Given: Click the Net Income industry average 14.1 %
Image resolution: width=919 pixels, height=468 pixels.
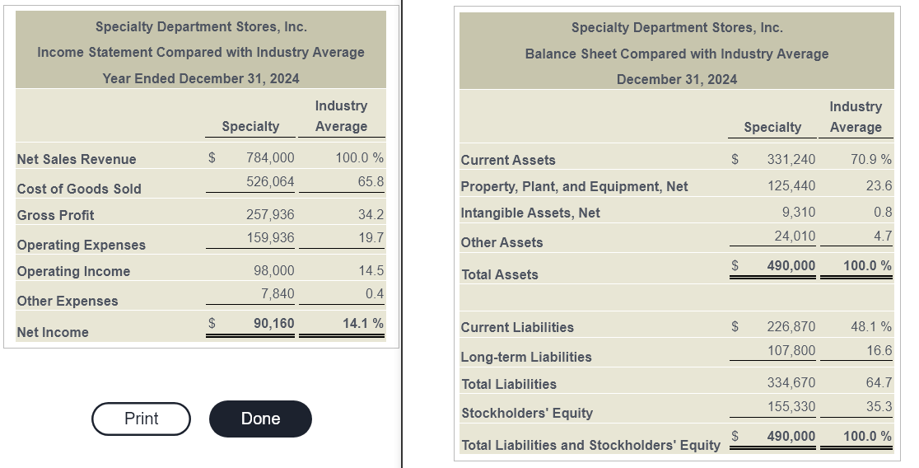Looking at the screenshot, I should click(363, 323).
